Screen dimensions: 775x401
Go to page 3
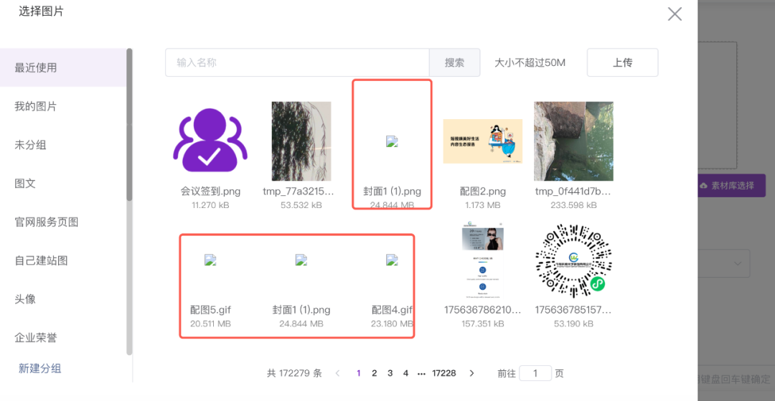(x=390, y=373)
